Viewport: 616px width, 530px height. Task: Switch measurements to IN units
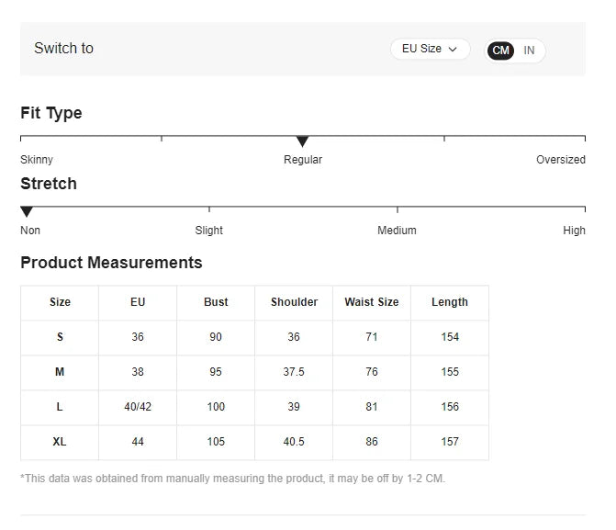(529, 51)
